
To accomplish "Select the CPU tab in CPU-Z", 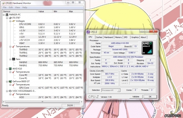I will click(x=90, y=37).
